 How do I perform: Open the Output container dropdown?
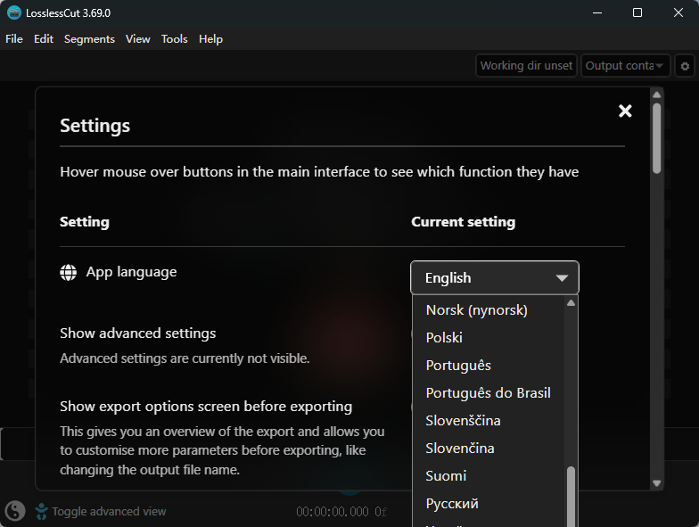click(x=625, y=66)
